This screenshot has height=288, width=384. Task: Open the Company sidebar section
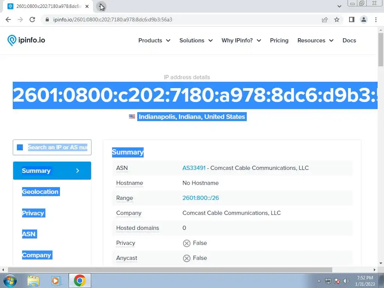(37, 255)
